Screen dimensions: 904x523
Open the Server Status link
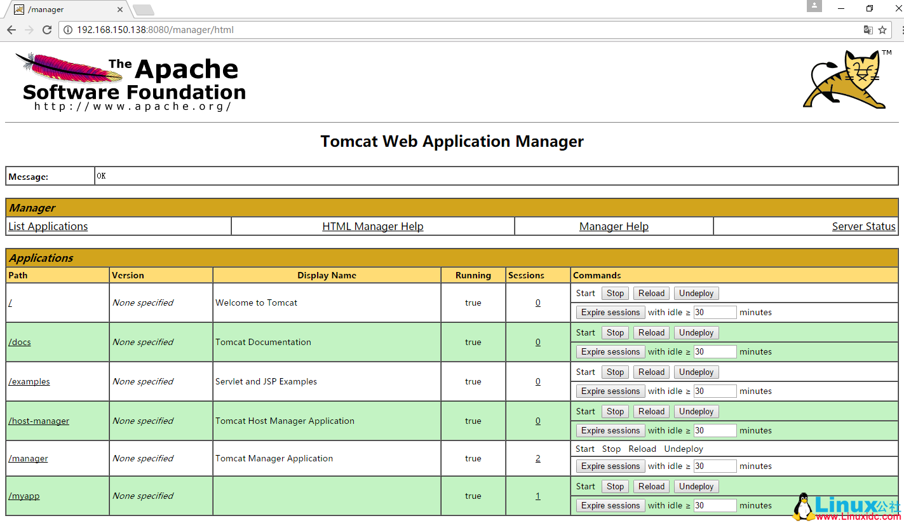pyautogui.click(x=863, y=226)
